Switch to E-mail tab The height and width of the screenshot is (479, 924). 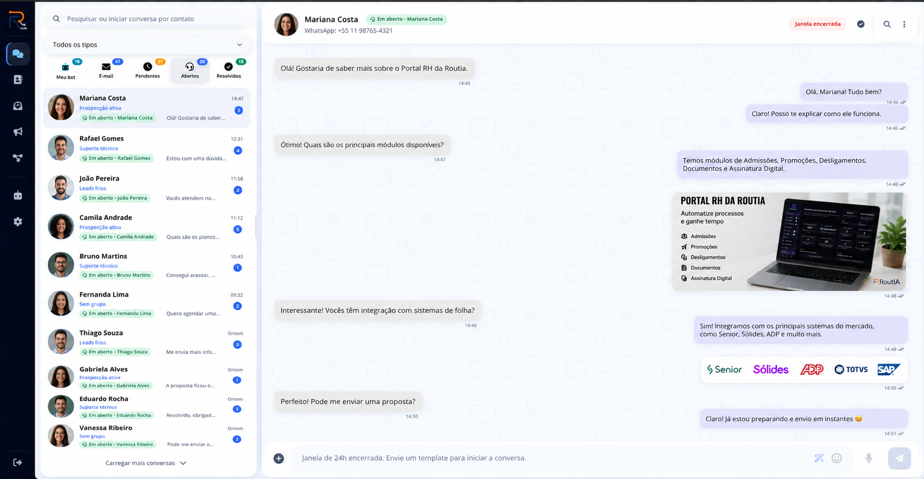(106, 70)
